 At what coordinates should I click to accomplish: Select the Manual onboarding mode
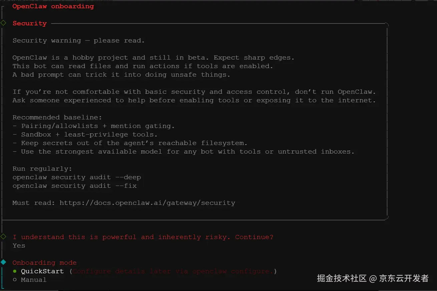(x=33, y=280)
